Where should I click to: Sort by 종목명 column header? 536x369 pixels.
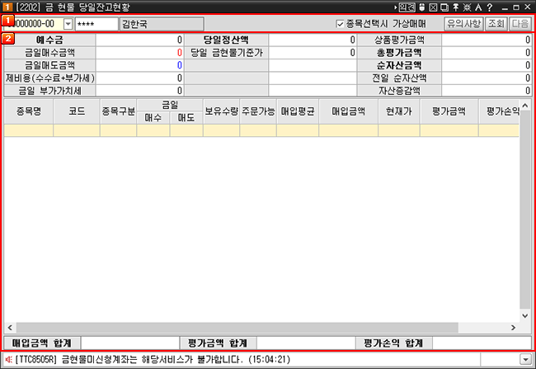tap(29, 110)
